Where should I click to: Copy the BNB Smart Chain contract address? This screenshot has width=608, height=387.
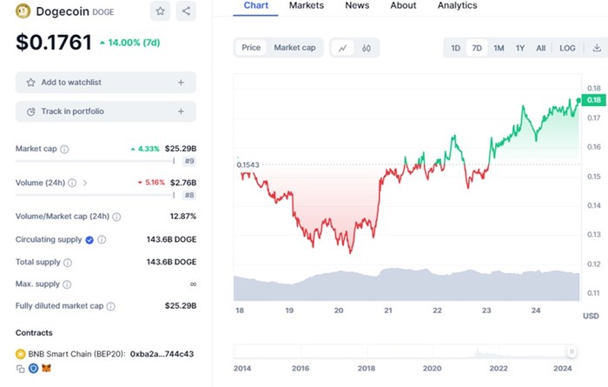[20, 369]
